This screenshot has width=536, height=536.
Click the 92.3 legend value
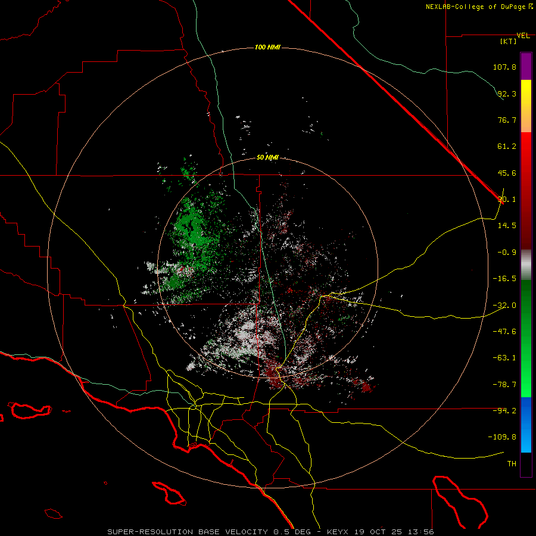tap(507, 94)
